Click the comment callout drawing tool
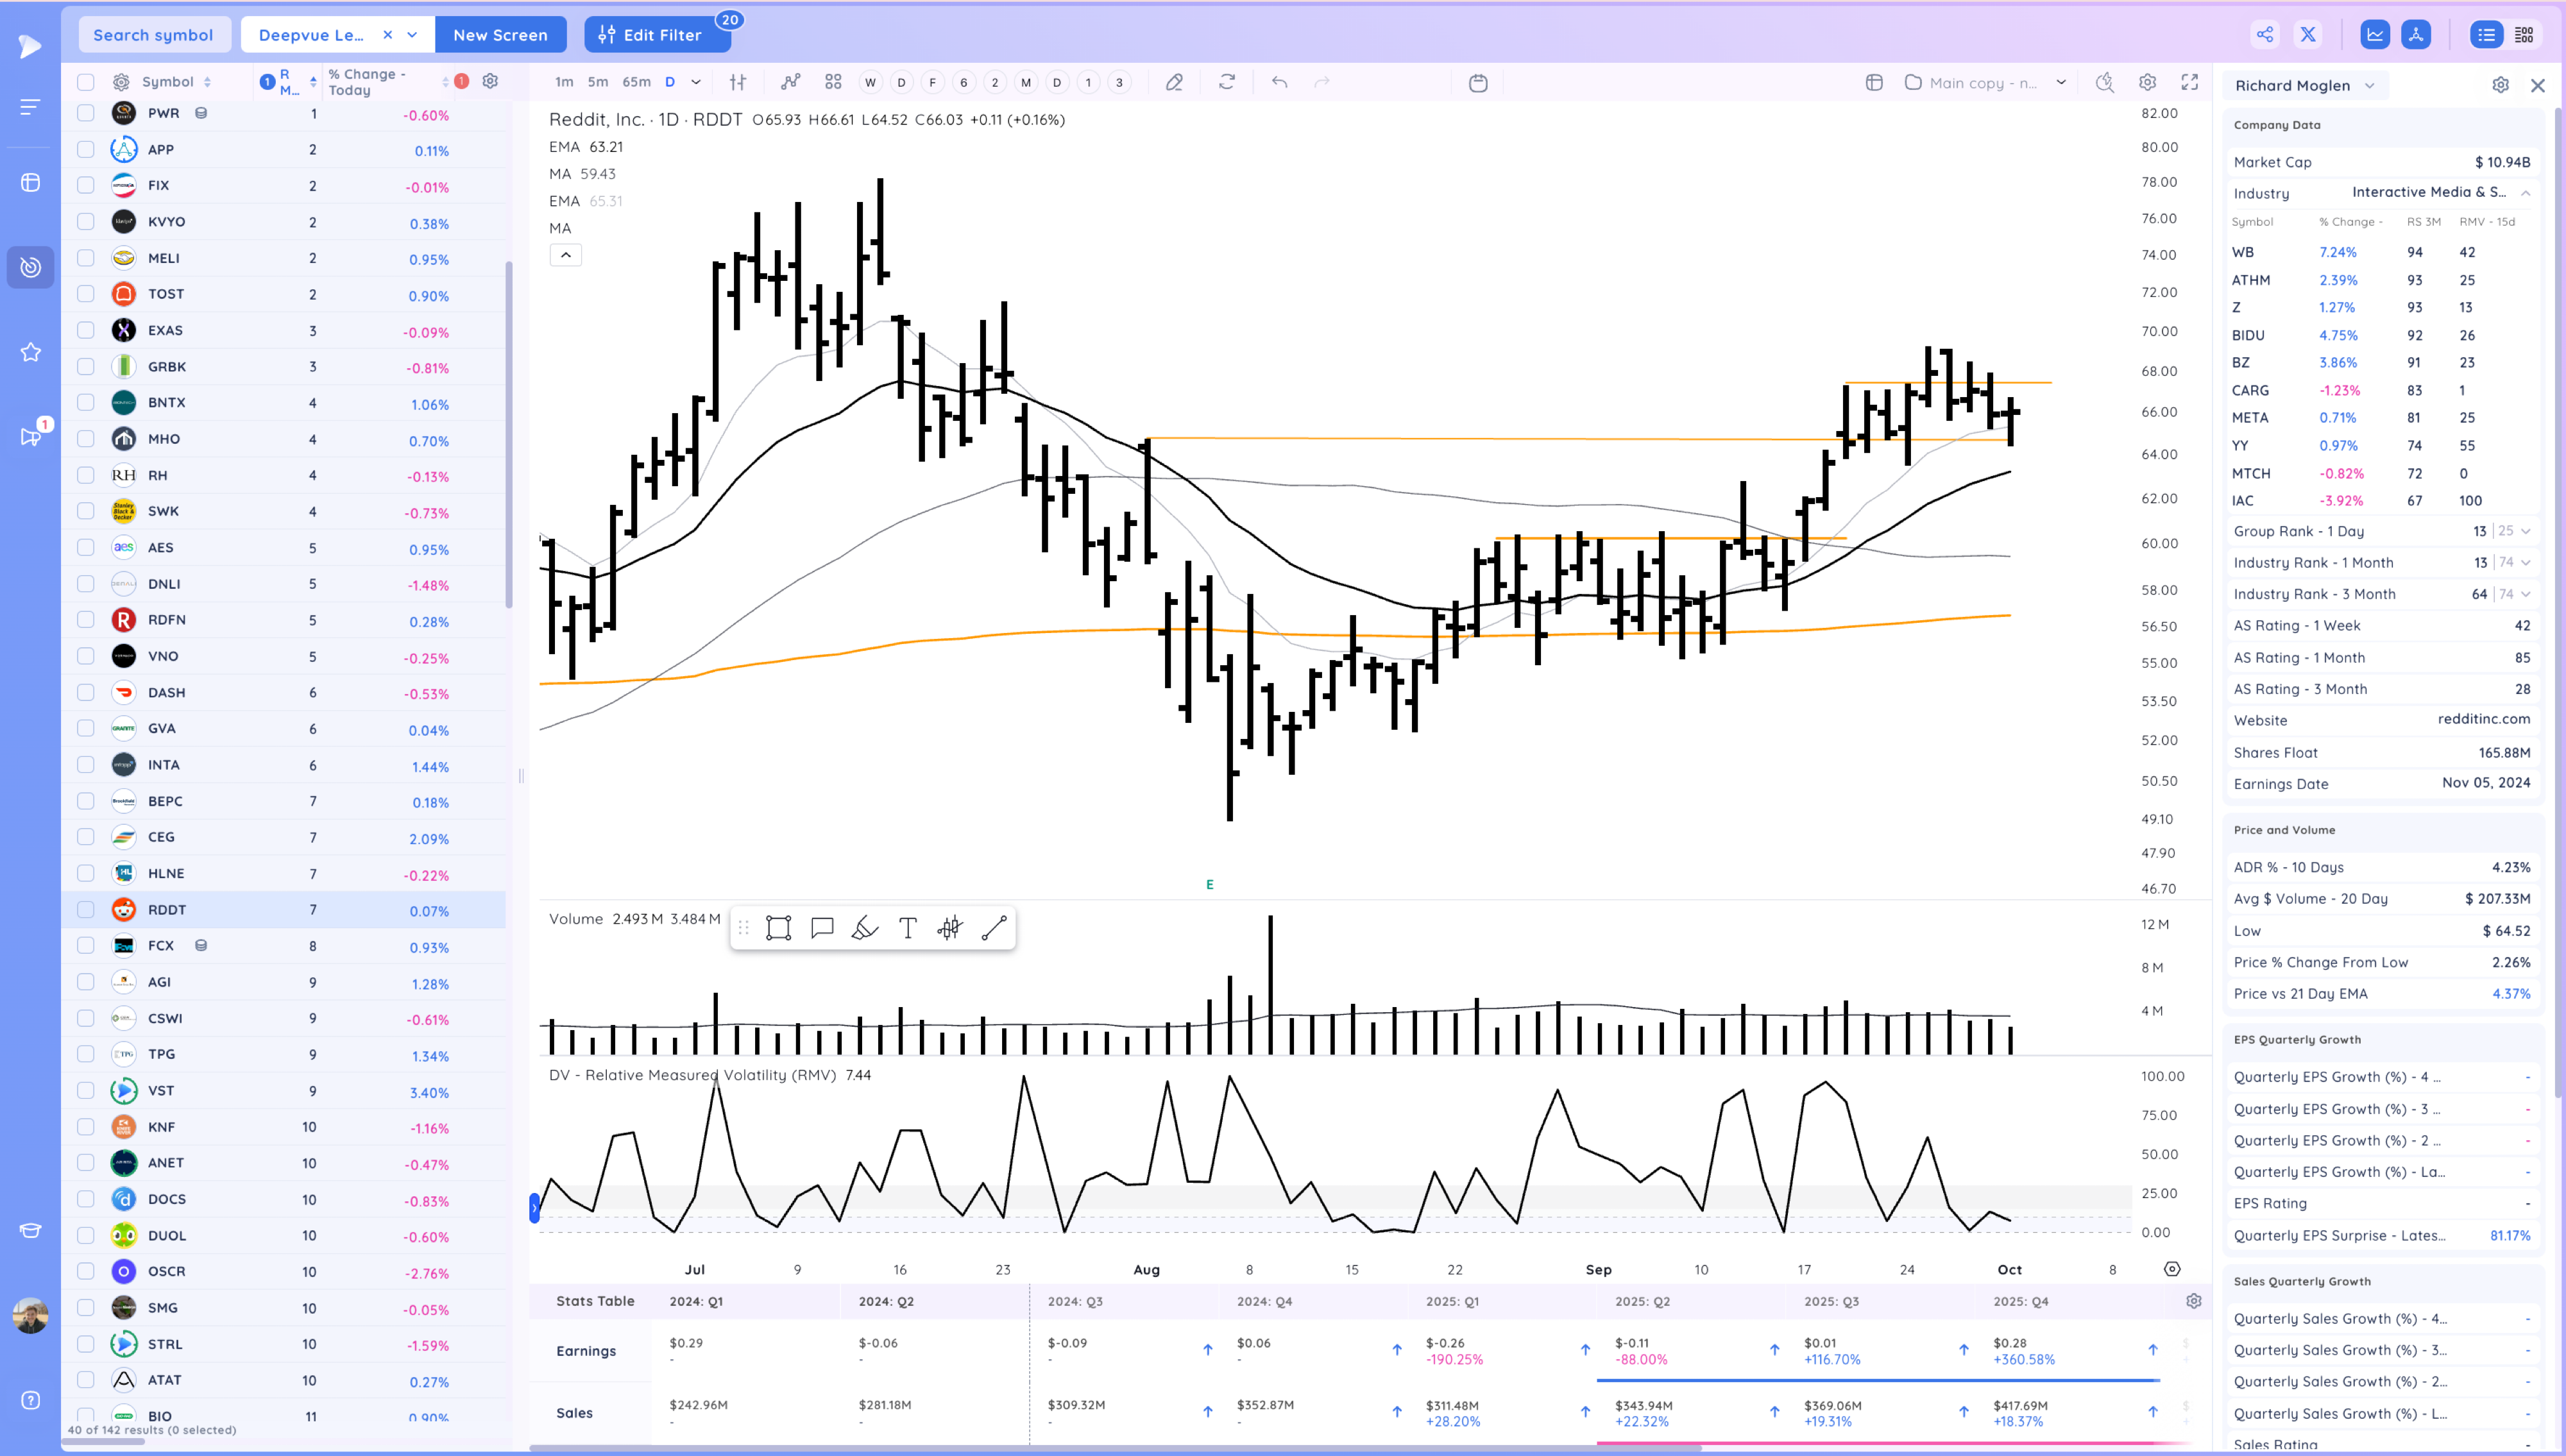Screen dimensions: 2566x1456 (x=822, y=928)
